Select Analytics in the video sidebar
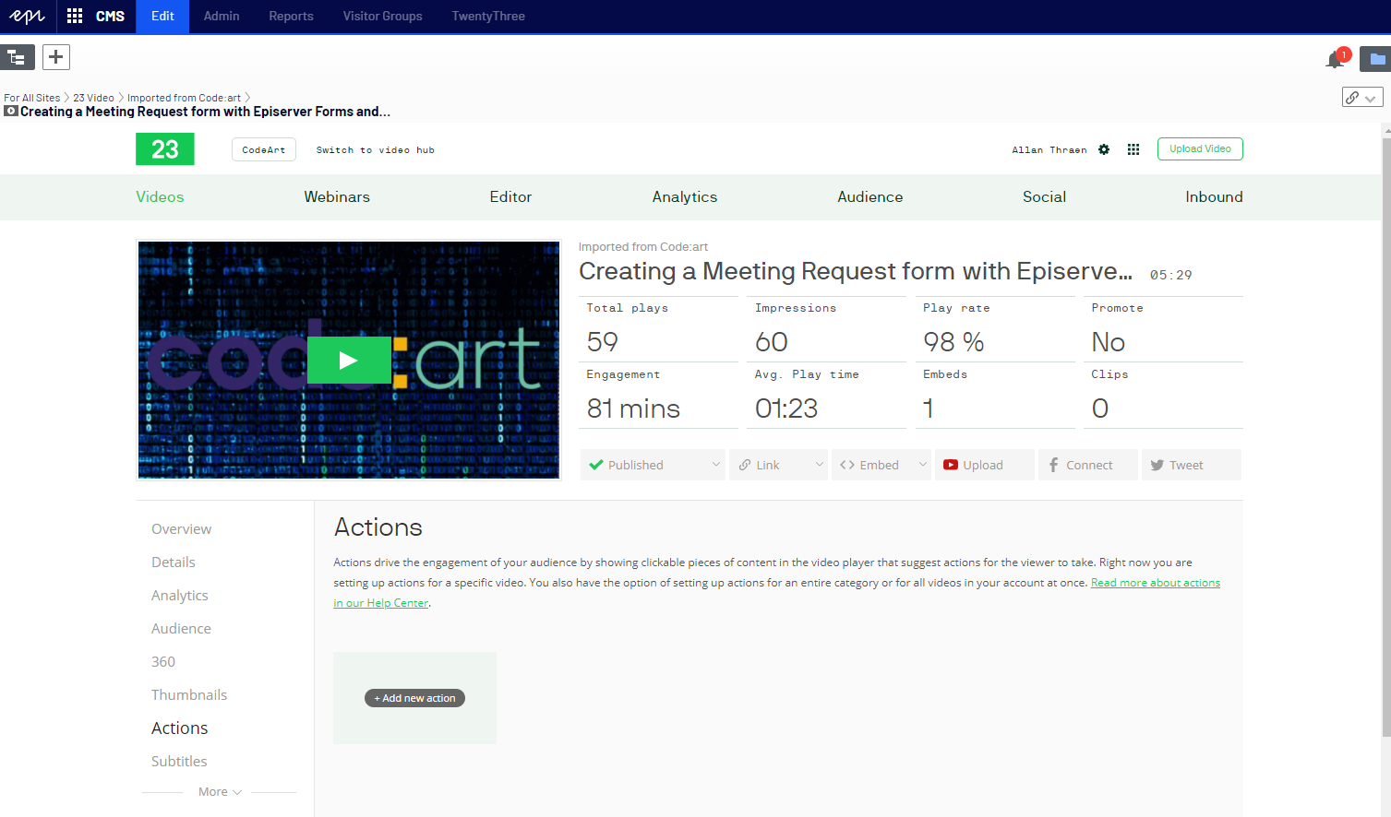The width and height of the screenshot is (1391, 817). point(180,596)
